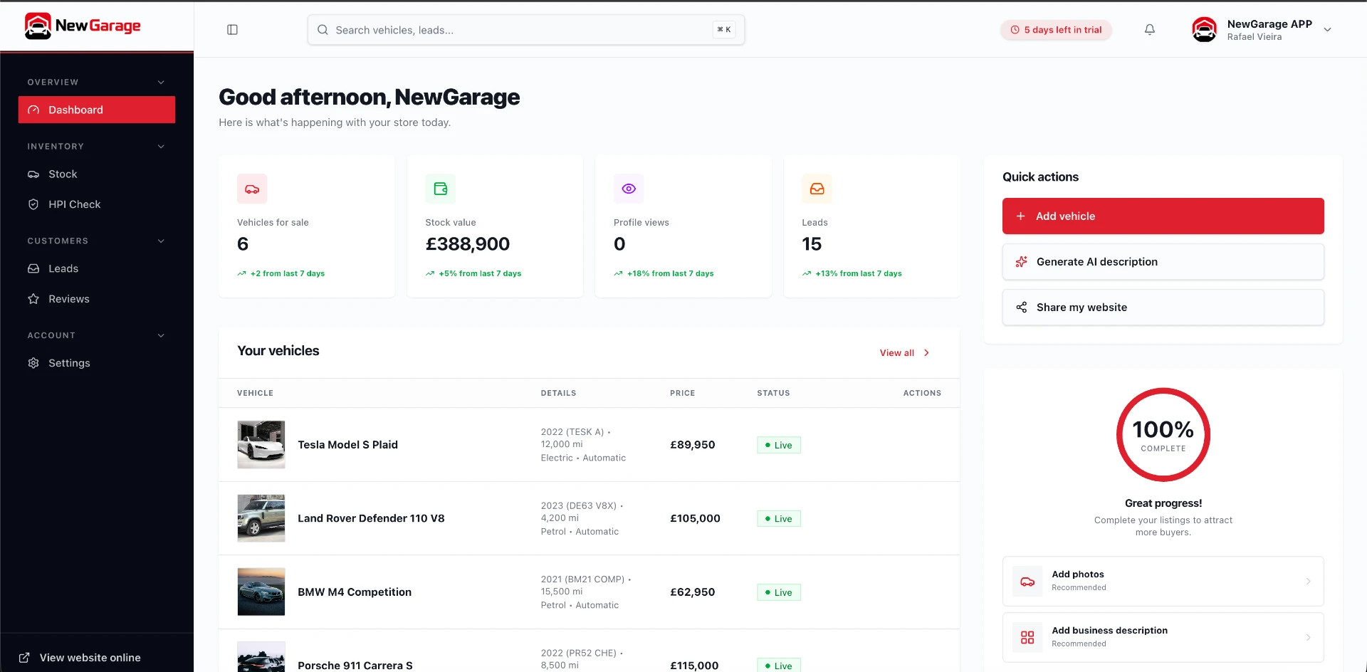The width and height of the screenshot is (1367, 672).
Task: Click the Add photos car icon
Action: coord(1027,582)
